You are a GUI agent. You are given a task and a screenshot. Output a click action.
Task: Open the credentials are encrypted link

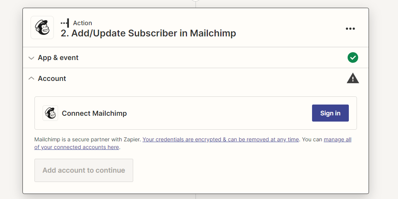pos(221,139)
